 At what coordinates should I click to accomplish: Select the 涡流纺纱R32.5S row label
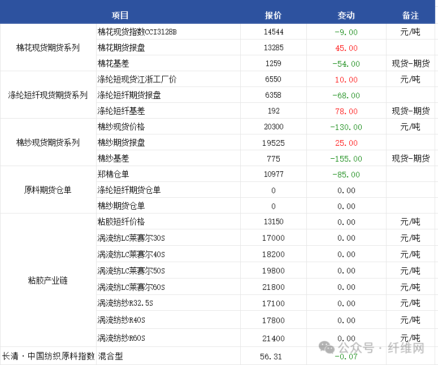pyautogui.click(x=125, y=303)
